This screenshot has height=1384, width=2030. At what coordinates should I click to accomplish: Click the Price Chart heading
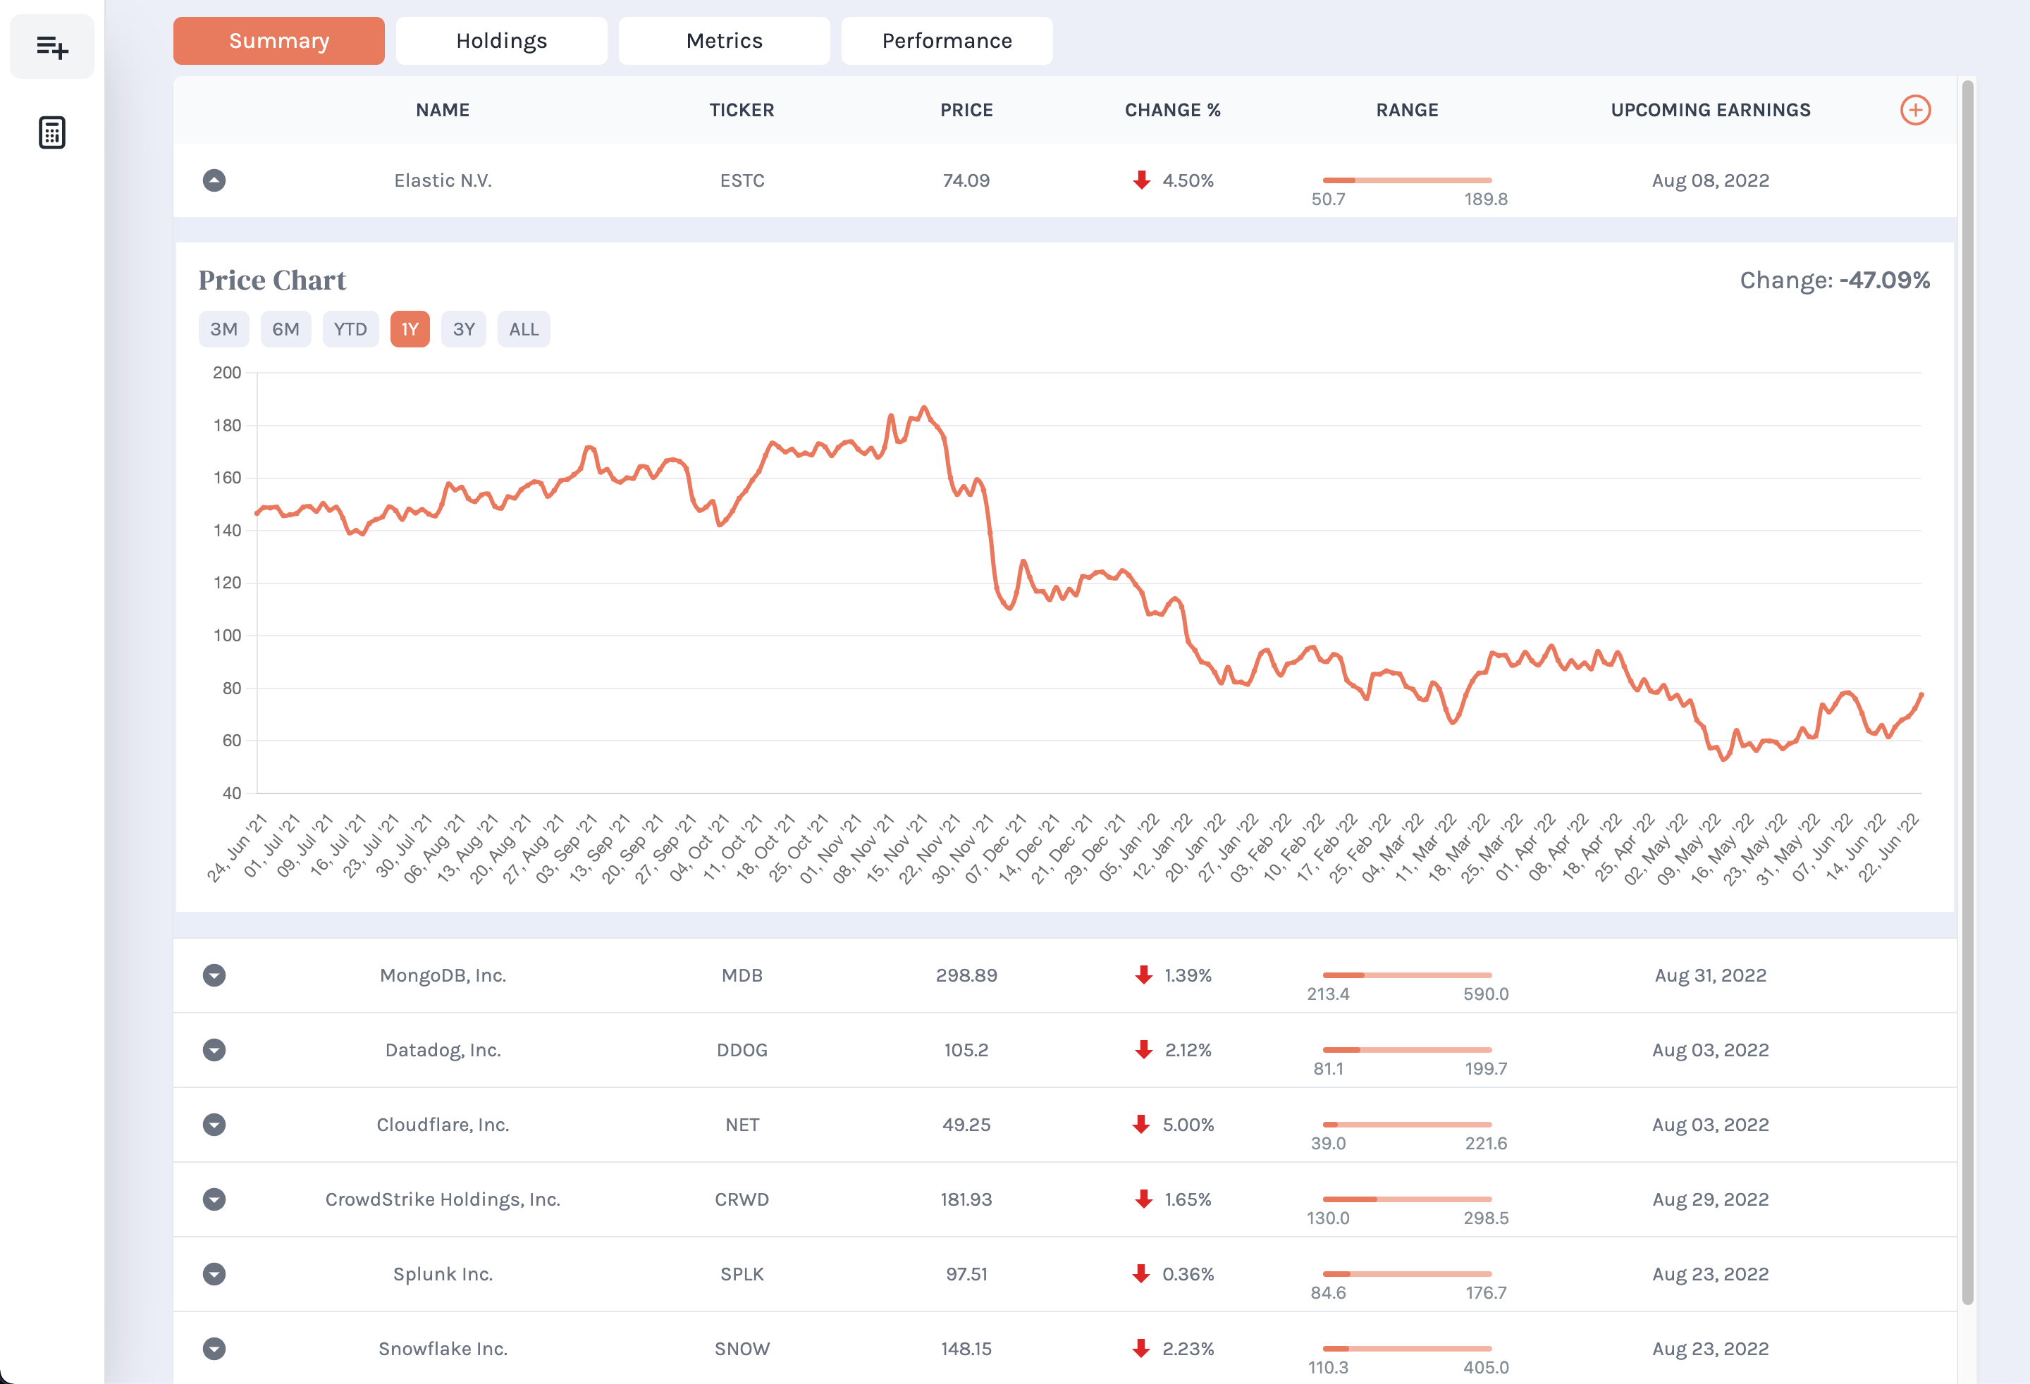[273, 280]
